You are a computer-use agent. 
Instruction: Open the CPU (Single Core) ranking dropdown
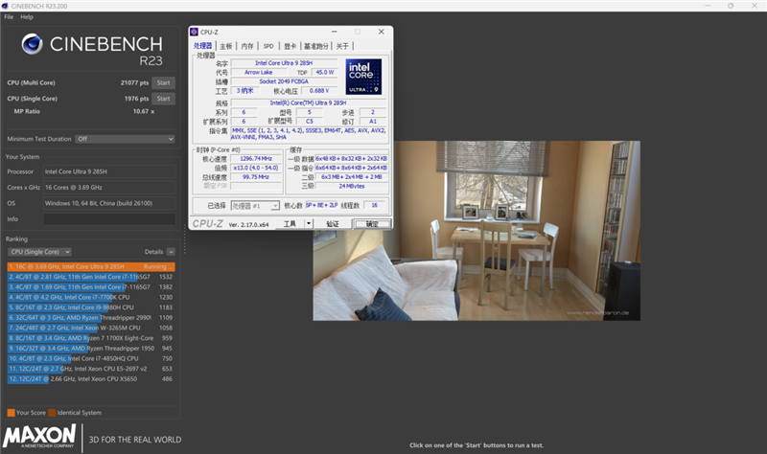pos(39,252)
